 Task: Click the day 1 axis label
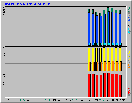click(9, 100)
